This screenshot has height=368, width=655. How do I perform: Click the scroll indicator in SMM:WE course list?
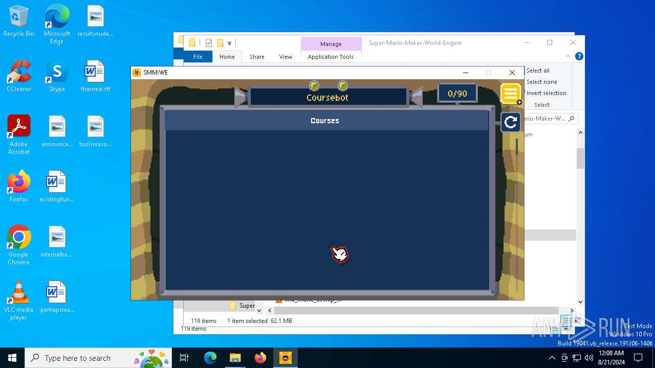[517, 147]
